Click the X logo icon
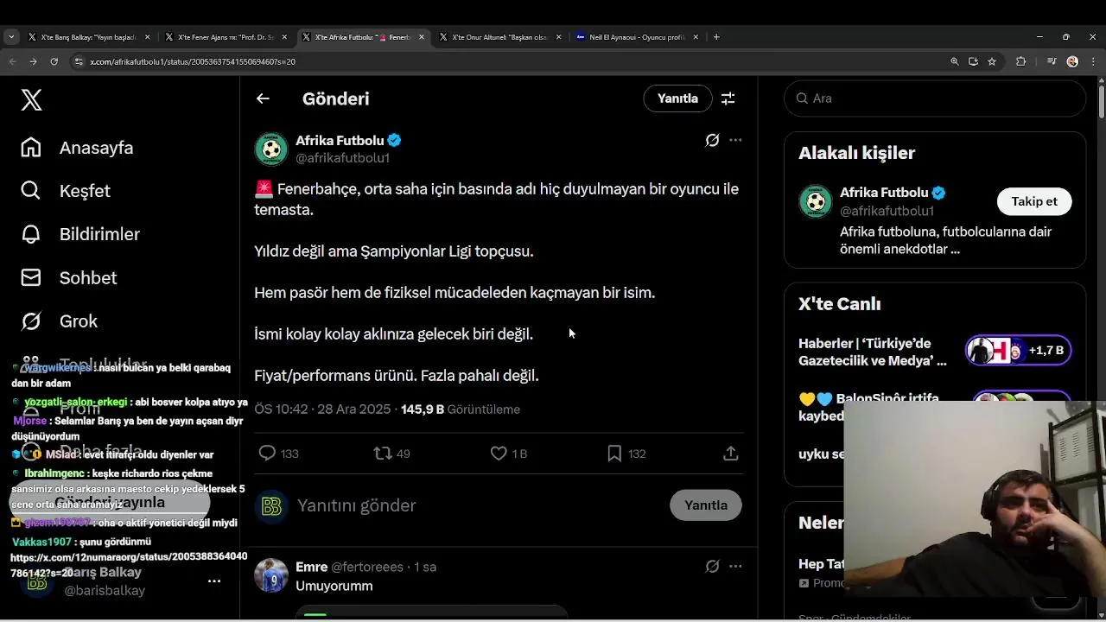Image resolution: width=1106 pixels, height=622 pixels. coord(32,100)
